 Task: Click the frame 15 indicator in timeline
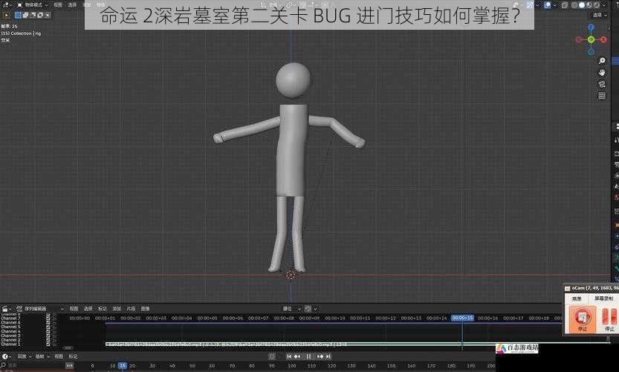pos(123,365)
